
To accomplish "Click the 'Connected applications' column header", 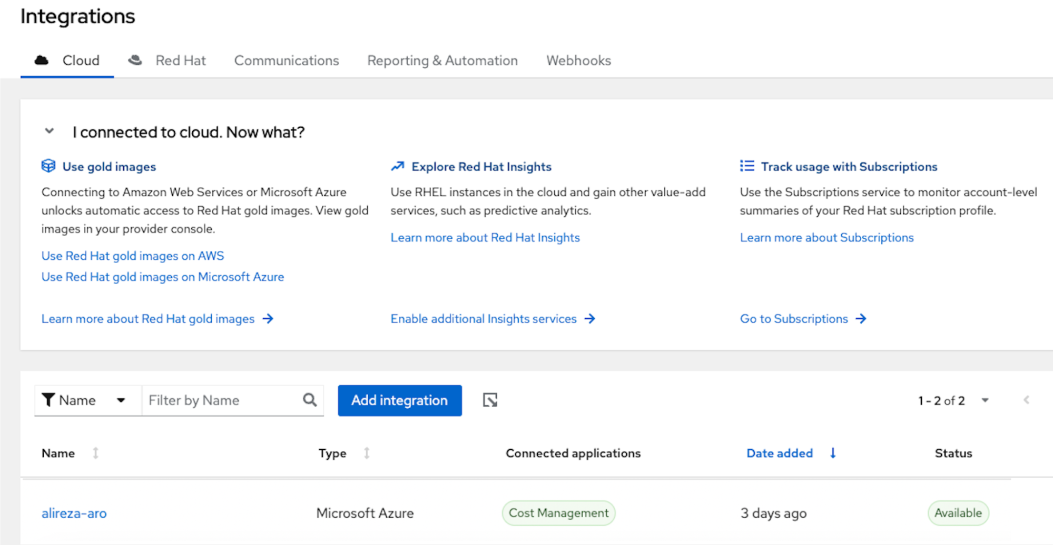I will click(x=573, y=453).
